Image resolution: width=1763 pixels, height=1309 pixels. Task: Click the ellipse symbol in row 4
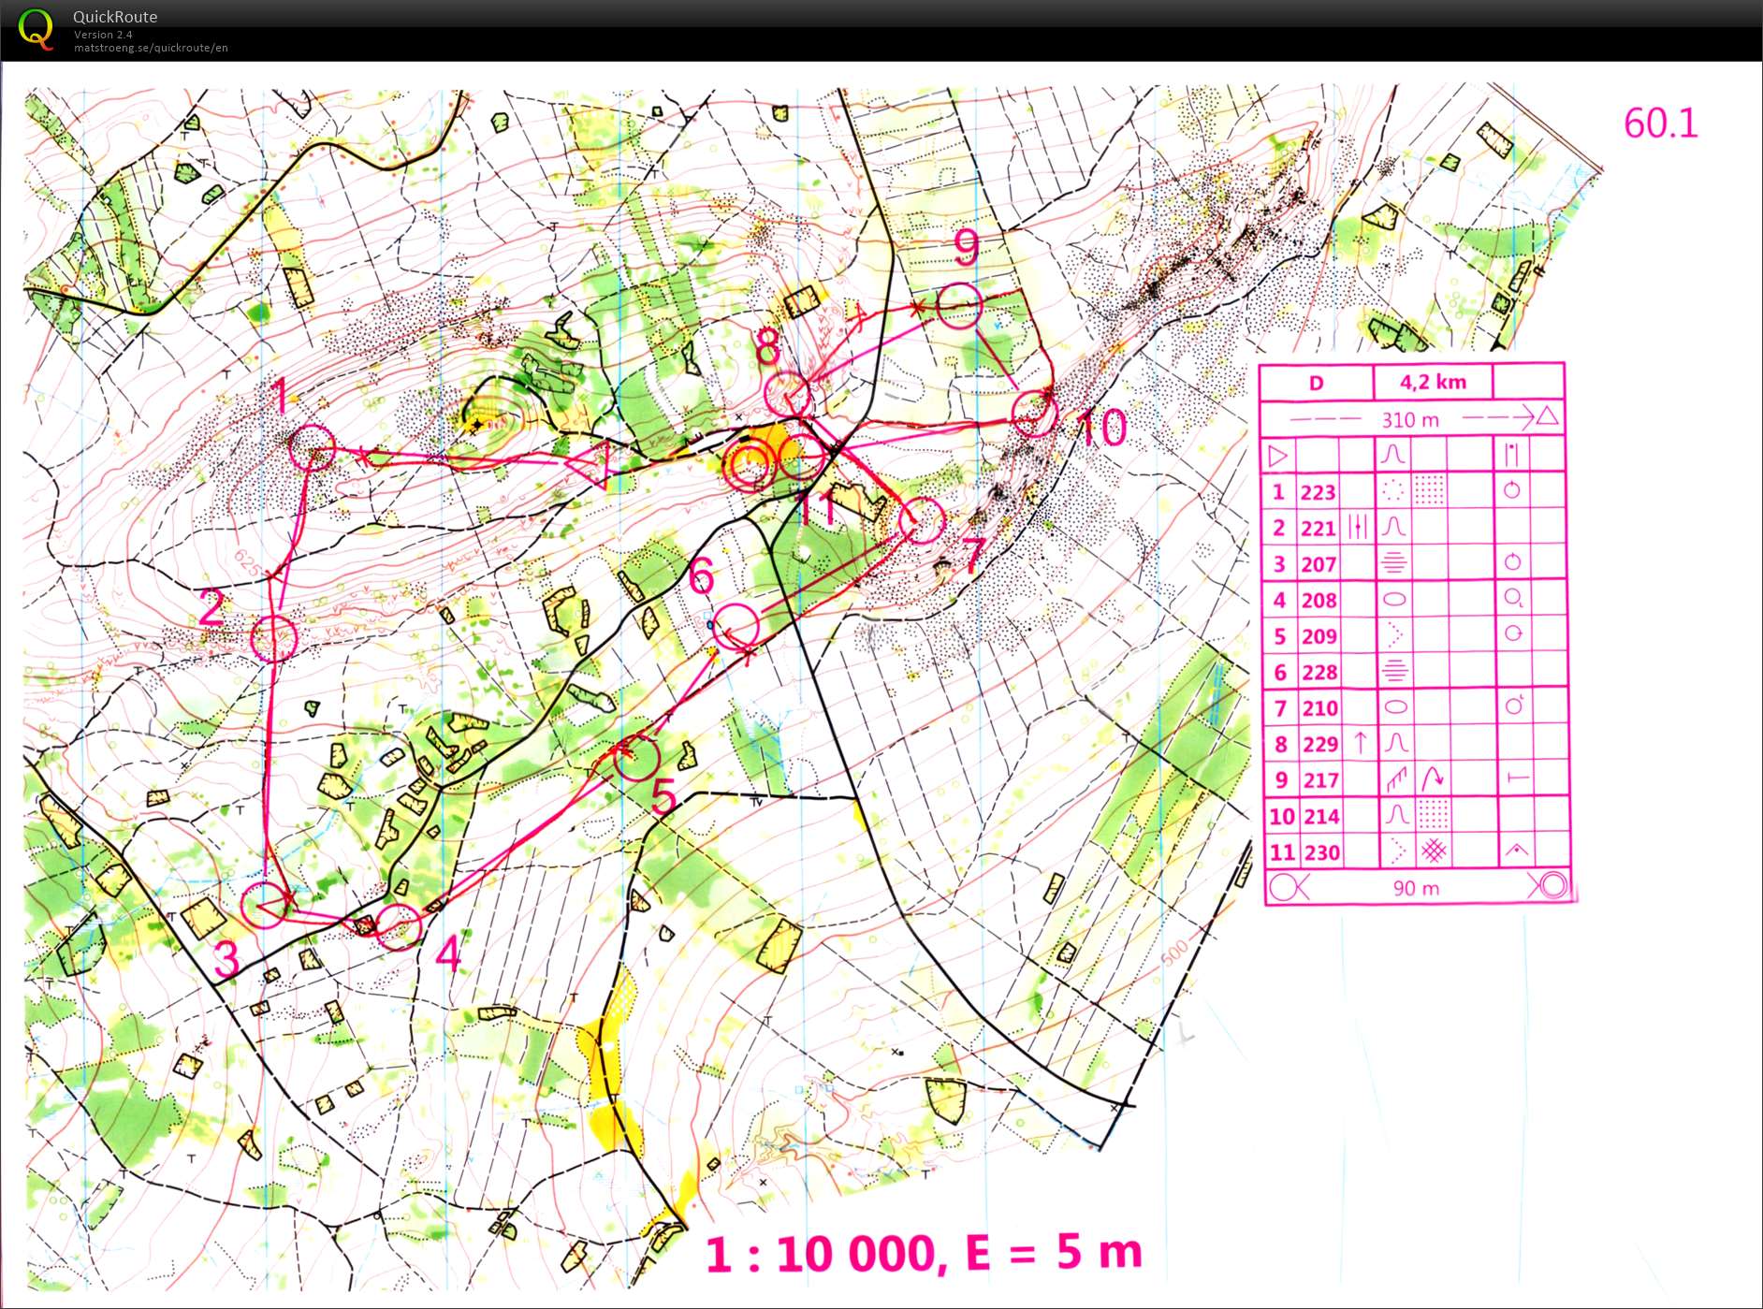click(1394, 600)
